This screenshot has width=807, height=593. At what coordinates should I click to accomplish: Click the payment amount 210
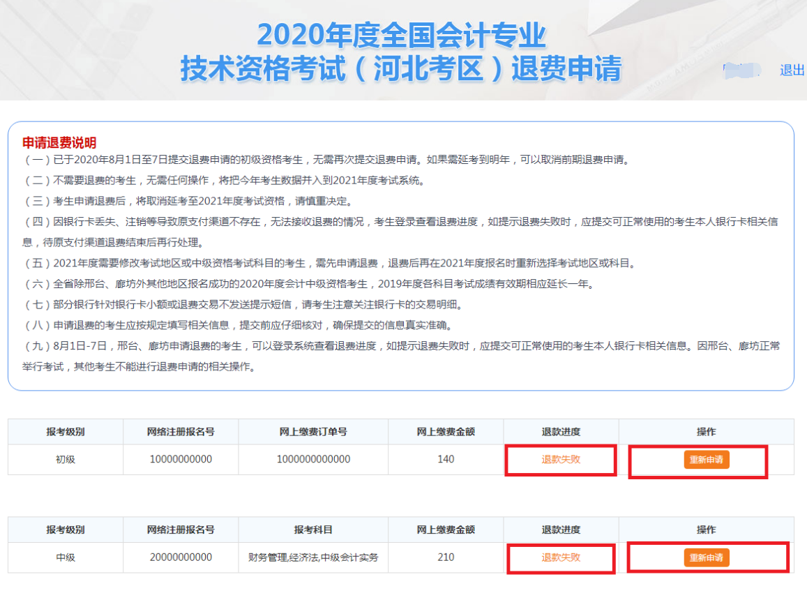coord(446,557)
